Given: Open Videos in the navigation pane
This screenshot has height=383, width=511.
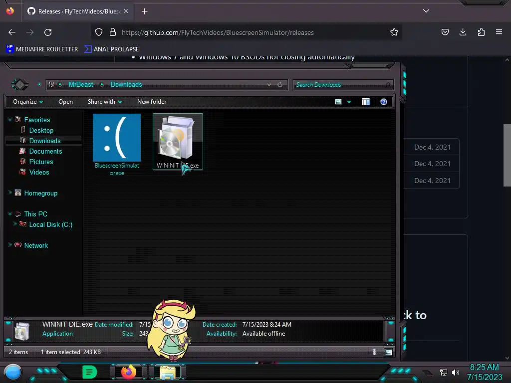Looking at the screenshot, I should click(39, 172).
